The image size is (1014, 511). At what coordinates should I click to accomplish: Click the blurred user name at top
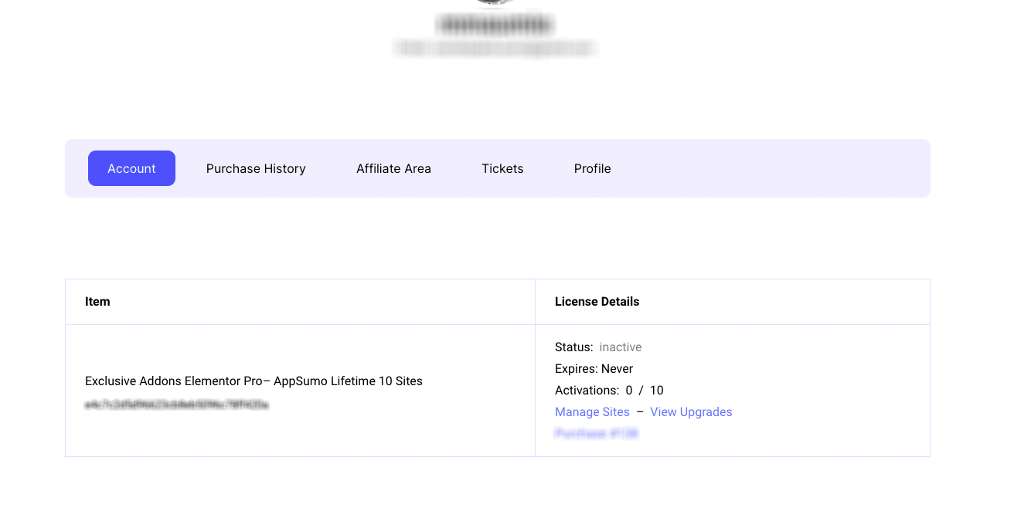(x=495, y=25)
